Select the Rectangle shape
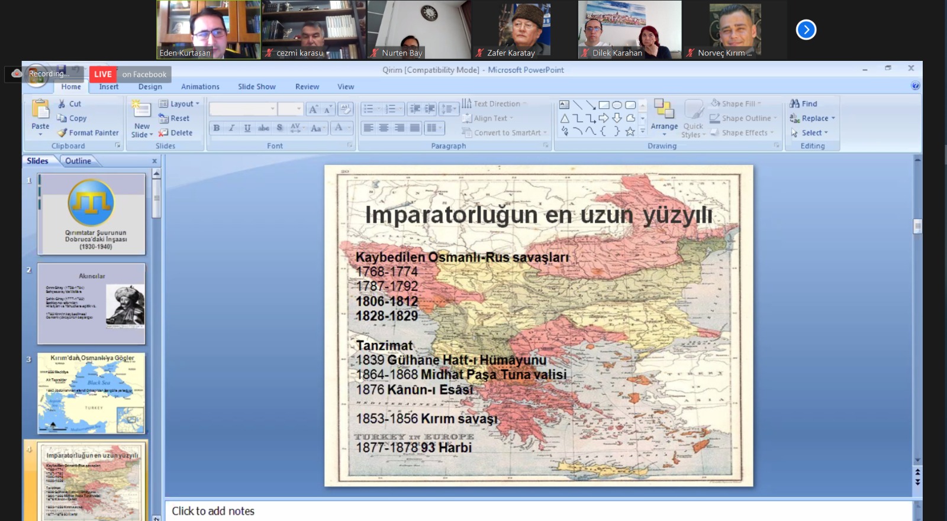This screenshot has width=947, height=521. (604, 105)
